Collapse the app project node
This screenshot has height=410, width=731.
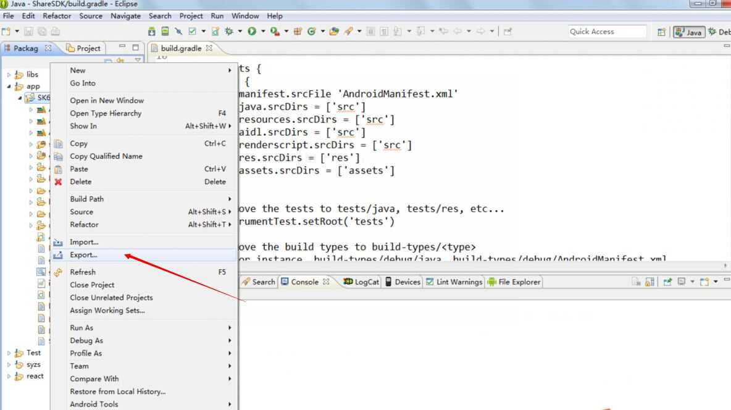coord(9,86)
